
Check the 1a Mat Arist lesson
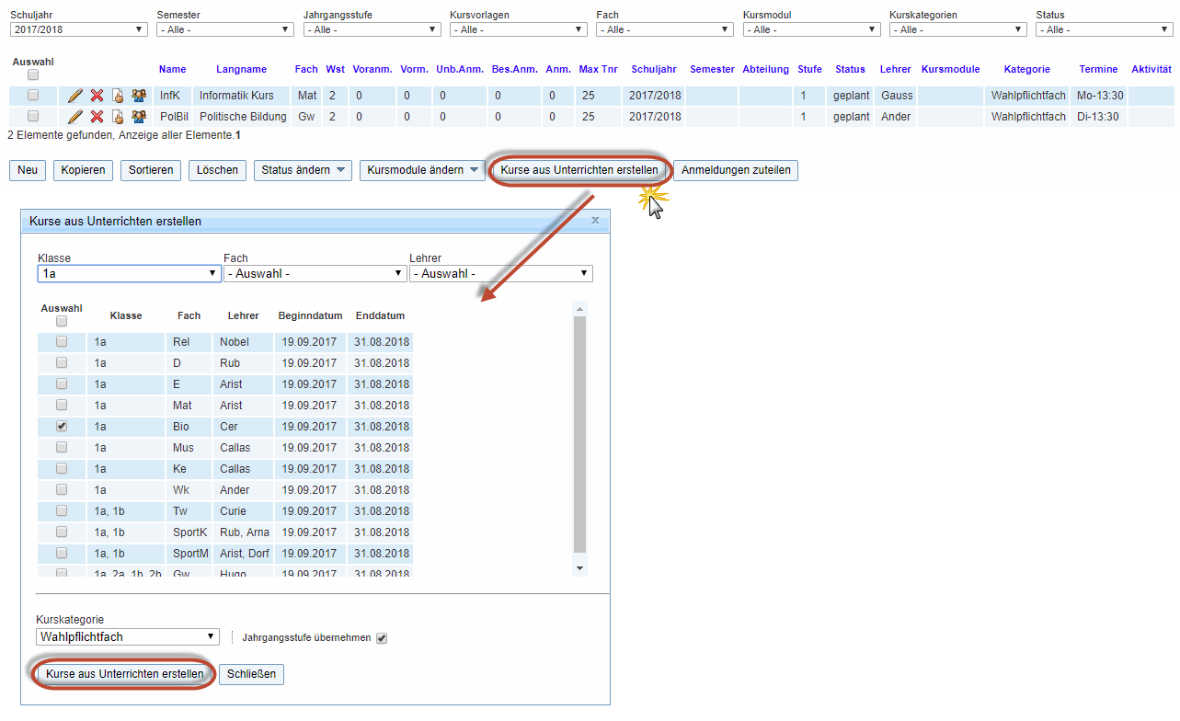[62, 405]
